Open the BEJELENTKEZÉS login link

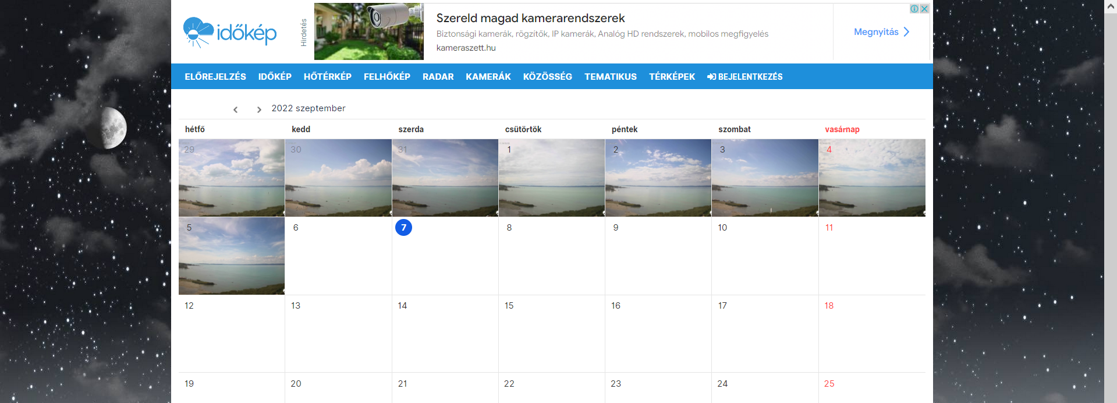pos(745,77)
